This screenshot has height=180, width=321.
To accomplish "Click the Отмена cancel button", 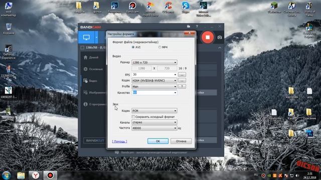I will click(x=181, y=141).
